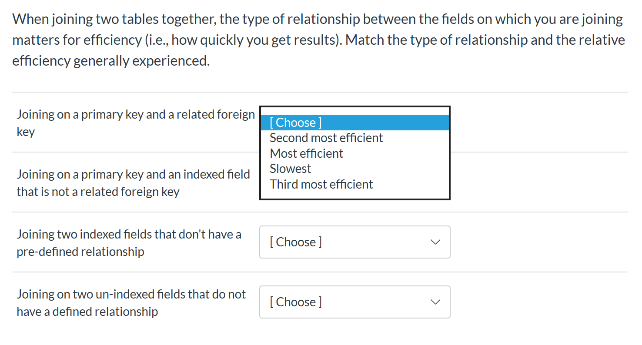Click the indexed field not foreign key prompt
Image resolution: width=642 pixels, height=345 pixels.
[134, 182]
